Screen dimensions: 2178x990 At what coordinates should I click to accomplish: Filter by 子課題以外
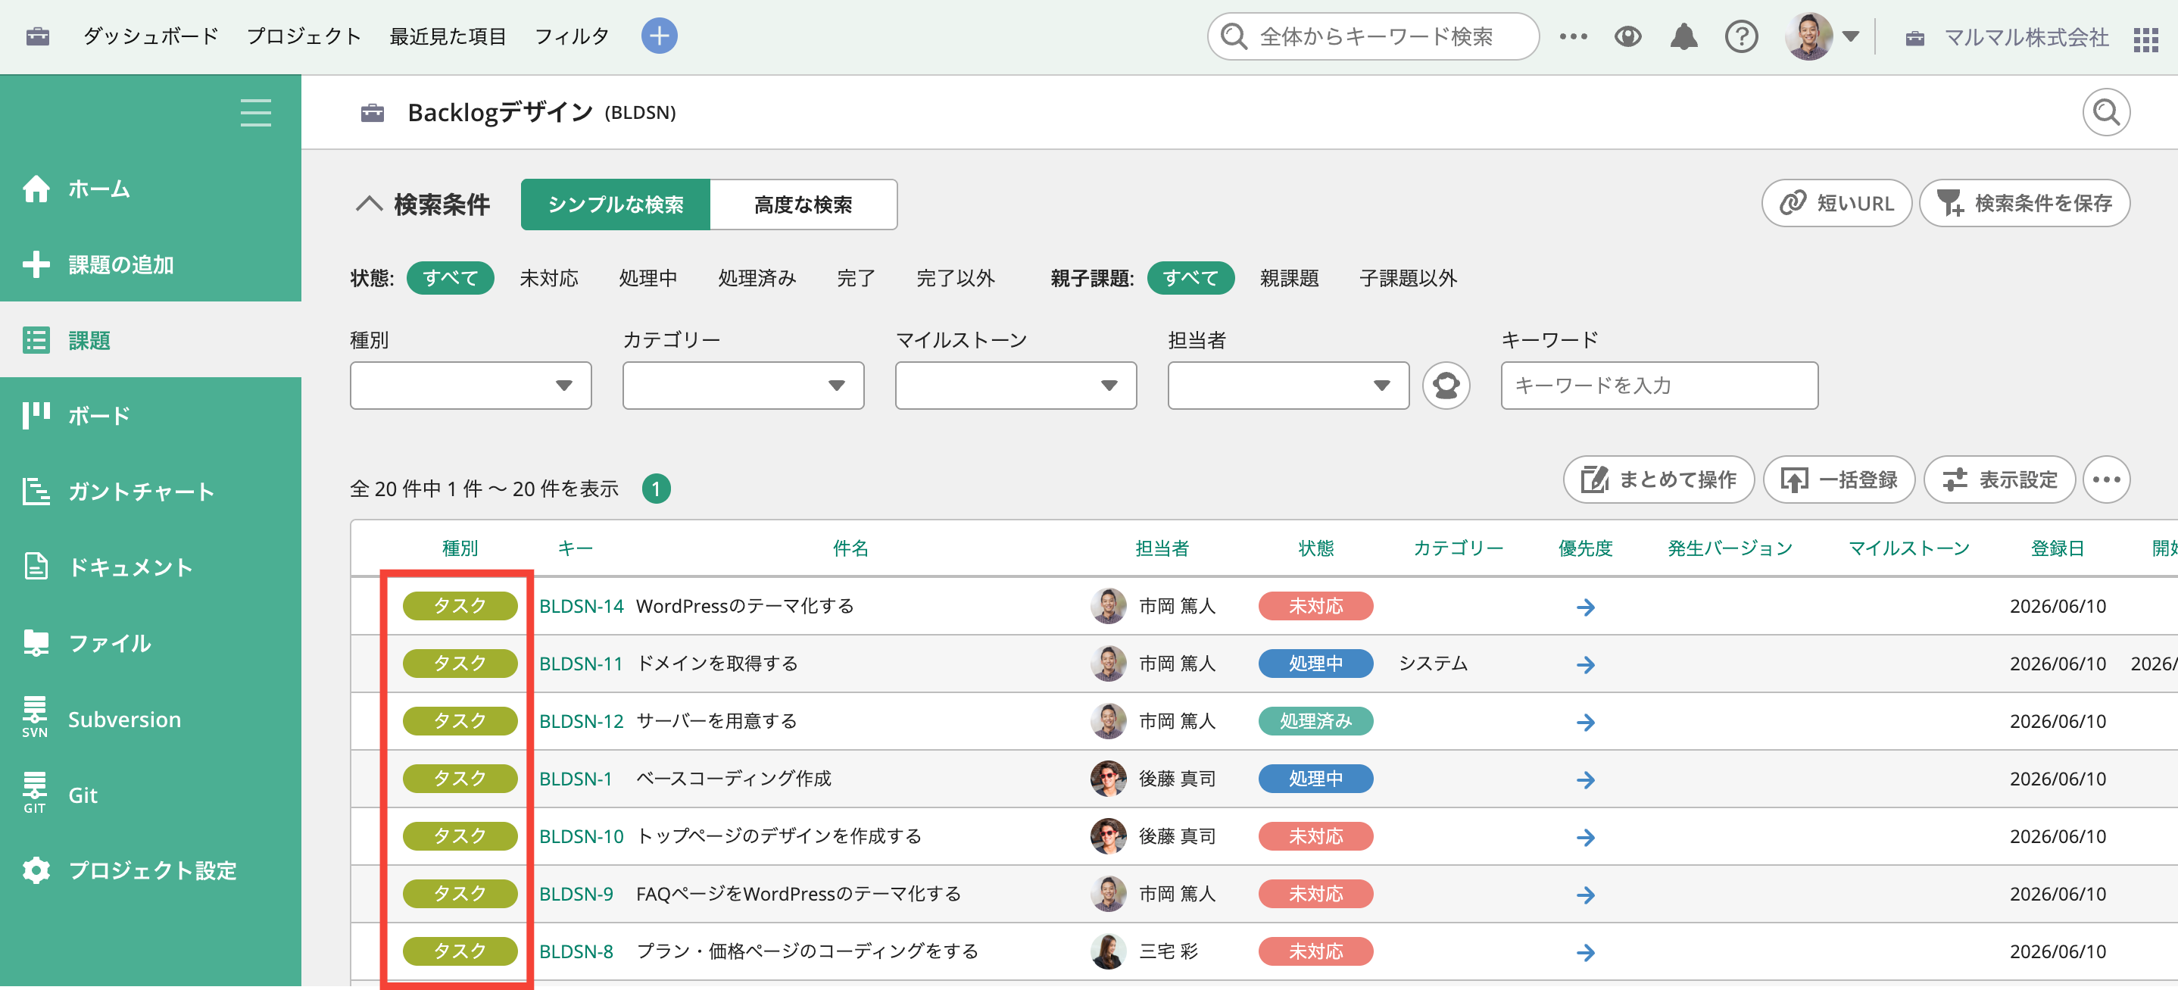pos(1408,278)
